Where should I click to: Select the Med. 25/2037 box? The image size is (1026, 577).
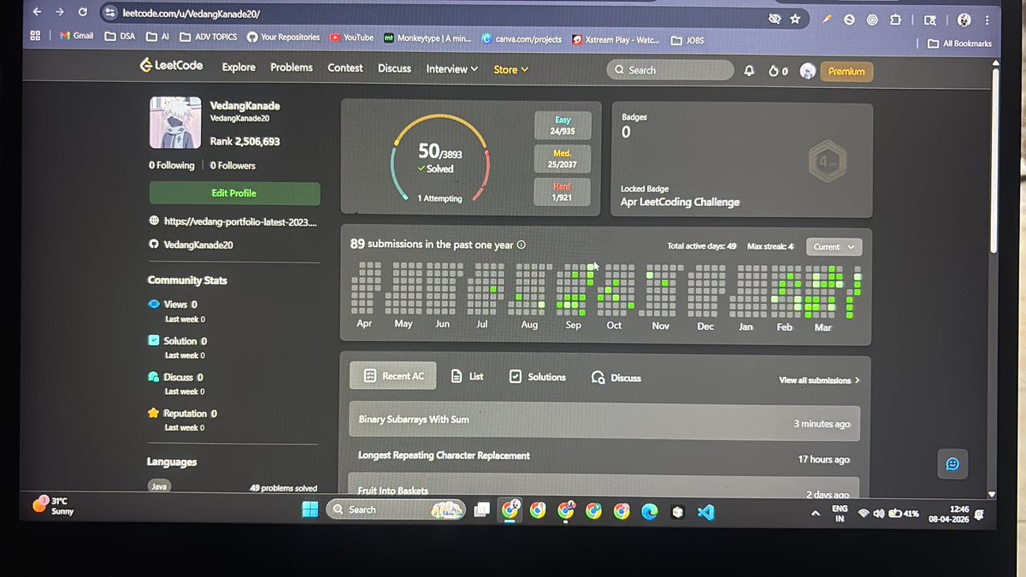coord(562,158)
